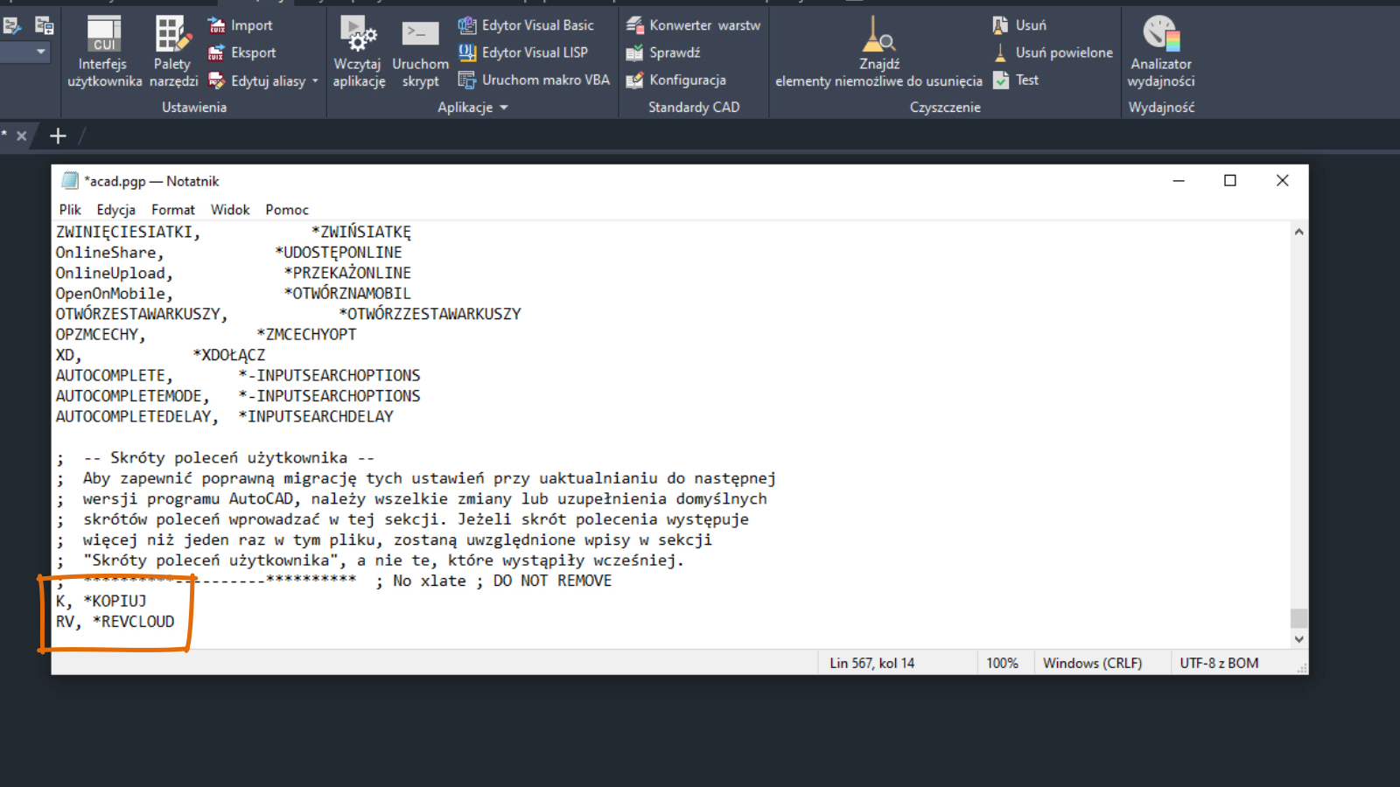Click Usuń powielone (overkill) icon
This screenshot has width=1400, height=787.
coord(1000,52)
